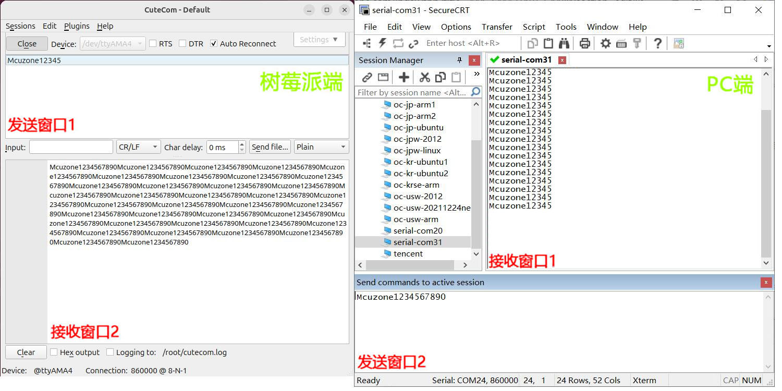Open the Edit menu in CuteCom
Image resolution: width=782 pixels, height=391 pixels.
(50, 26)
